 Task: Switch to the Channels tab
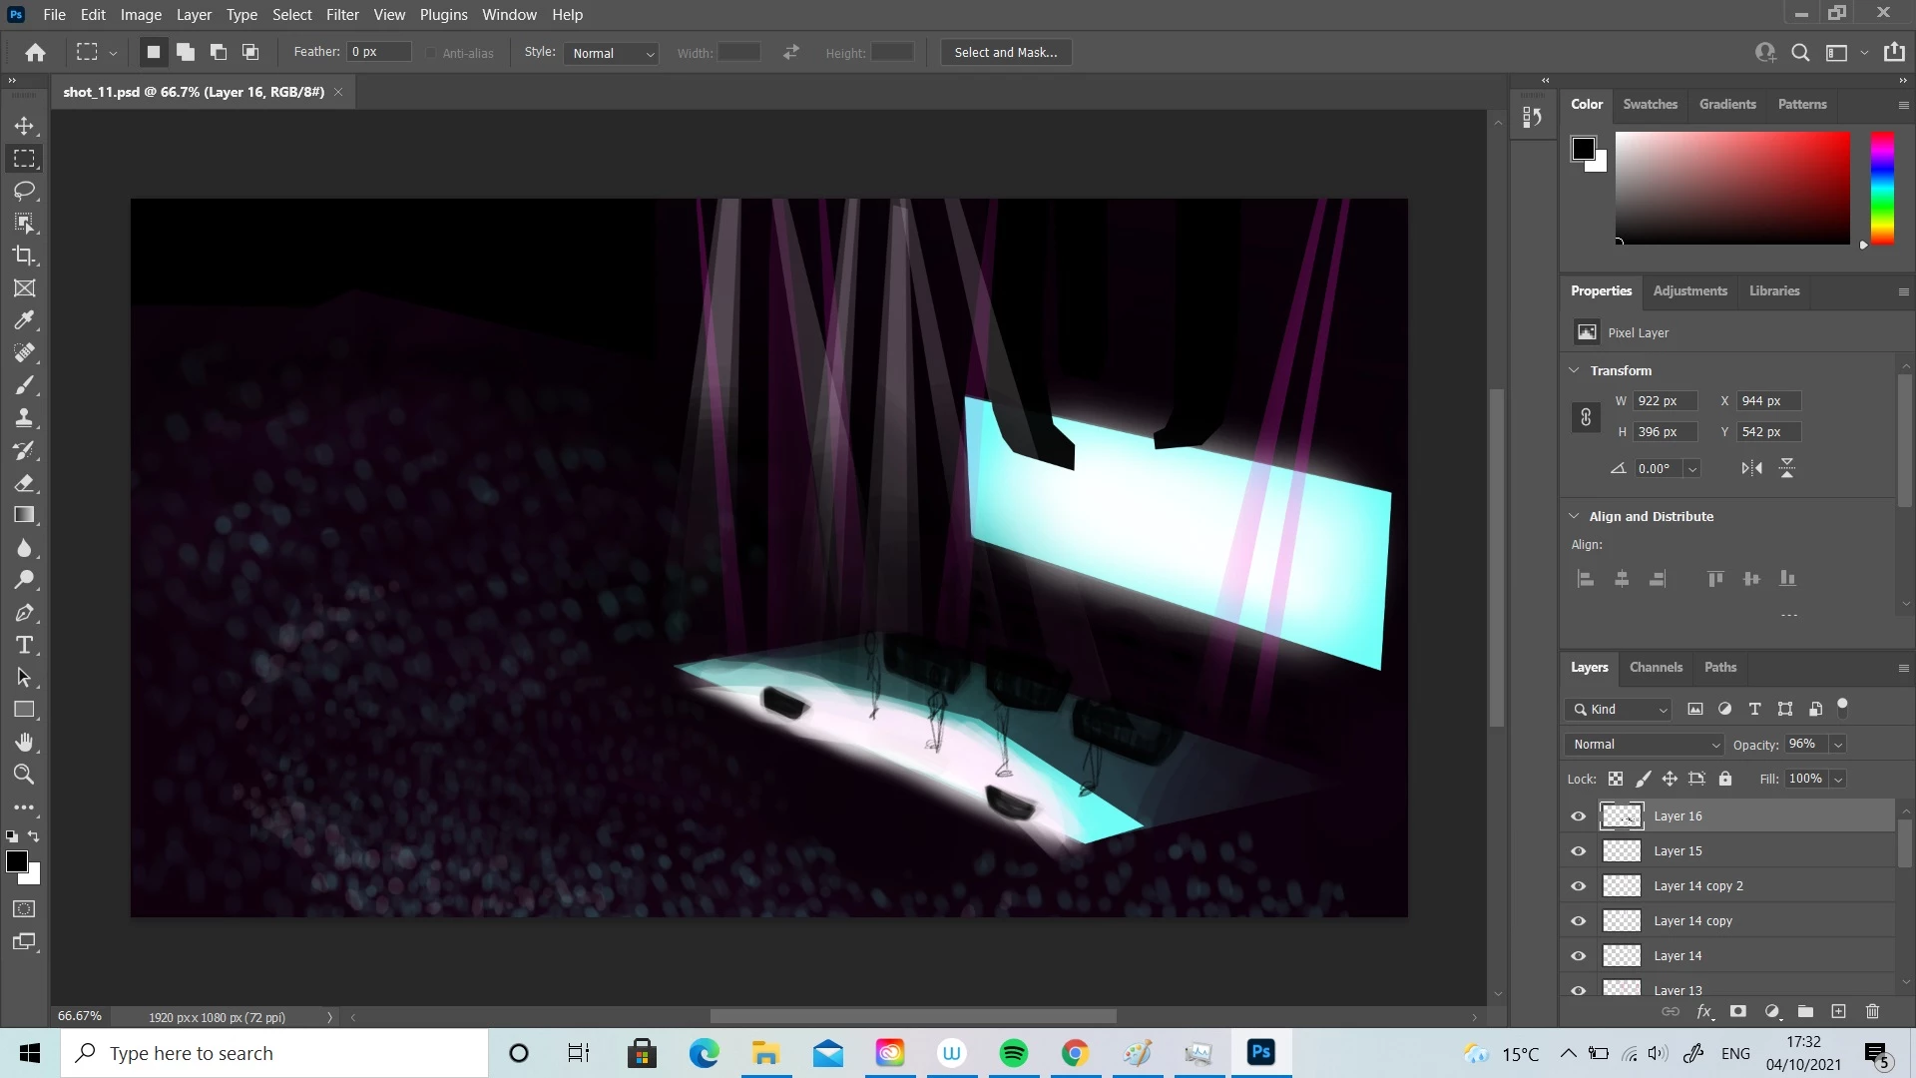coord(1656,667)
